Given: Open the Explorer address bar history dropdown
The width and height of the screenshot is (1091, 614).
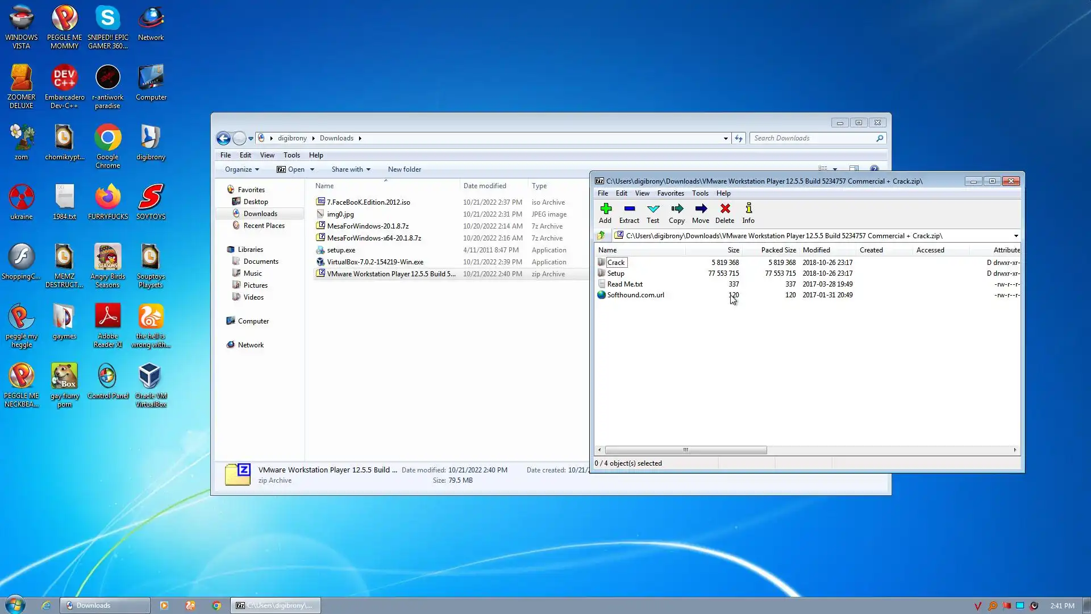Looking at the screenshot, I should tap(725, 138).
